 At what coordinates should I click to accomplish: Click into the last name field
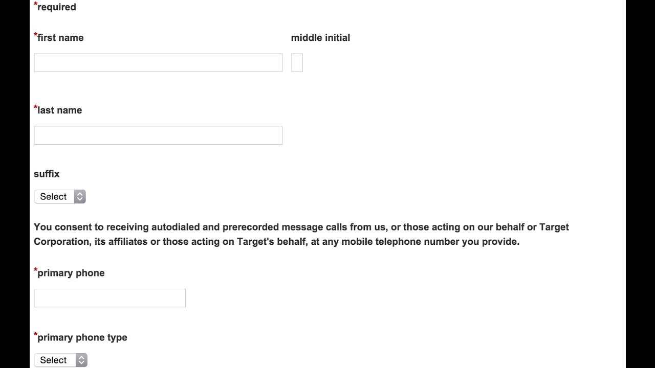click(158, 135)
